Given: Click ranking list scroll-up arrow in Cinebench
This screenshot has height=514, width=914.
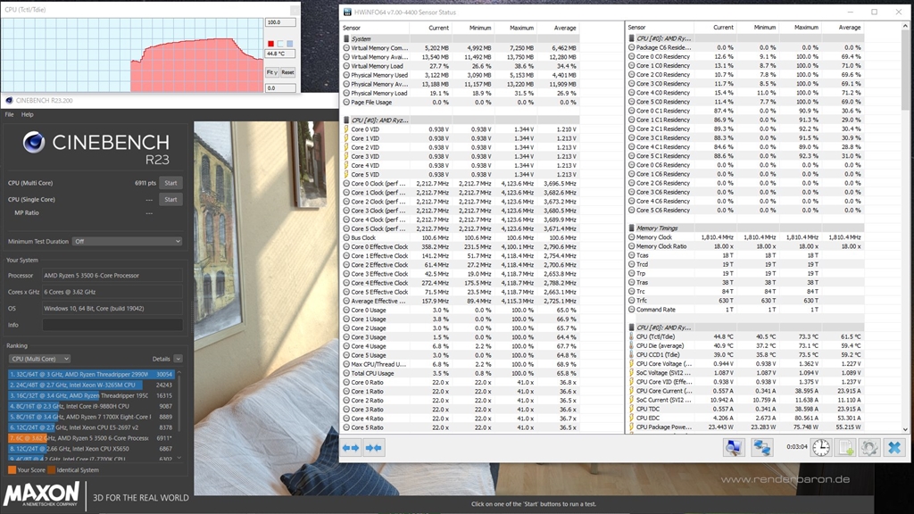Looking at the screenshot, I should [x=179, y=372].
